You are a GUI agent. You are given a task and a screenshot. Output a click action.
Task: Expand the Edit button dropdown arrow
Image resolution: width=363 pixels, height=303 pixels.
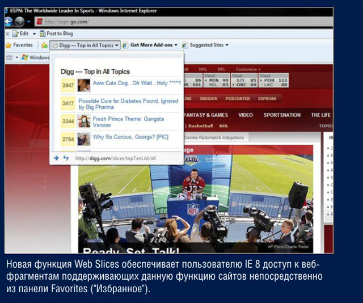pyautogui.click(x=34, y=34)
